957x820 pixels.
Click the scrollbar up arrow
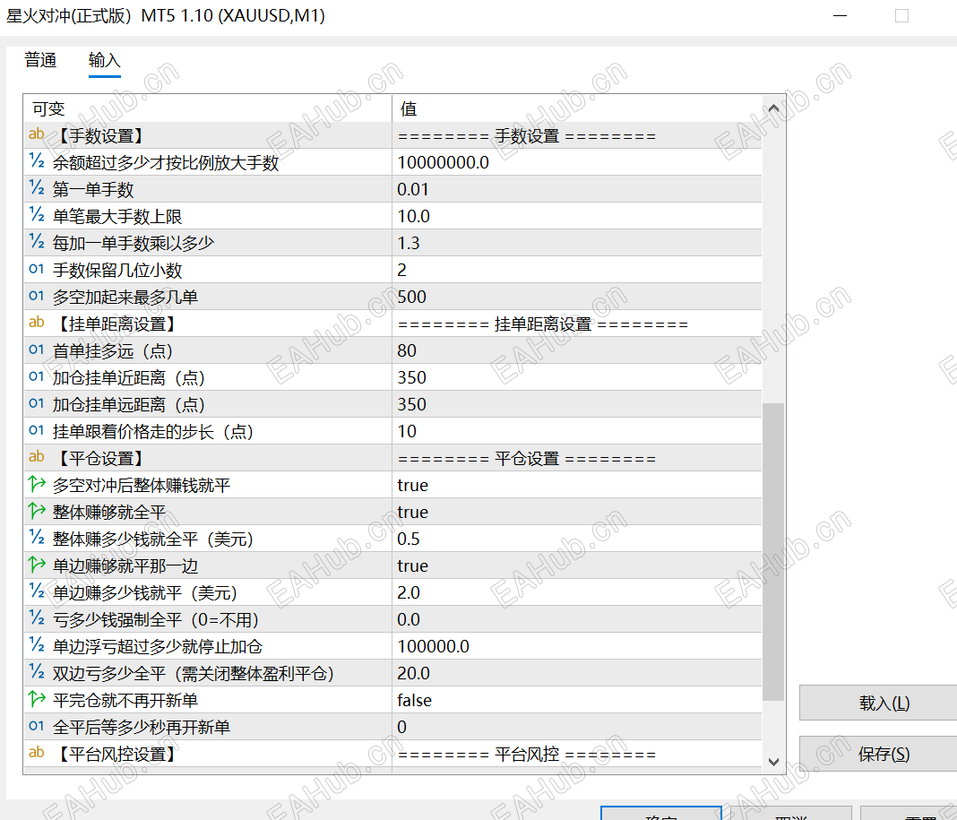[x=773, y=108]
